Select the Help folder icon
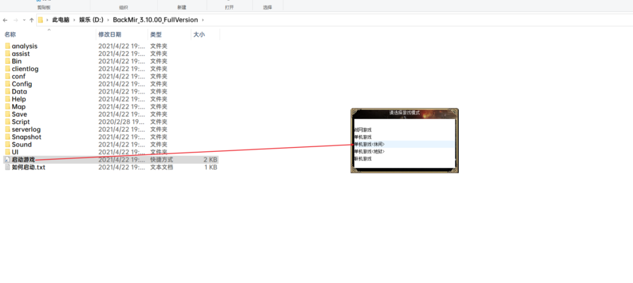The image size is (633, 283). pos(8,99)
